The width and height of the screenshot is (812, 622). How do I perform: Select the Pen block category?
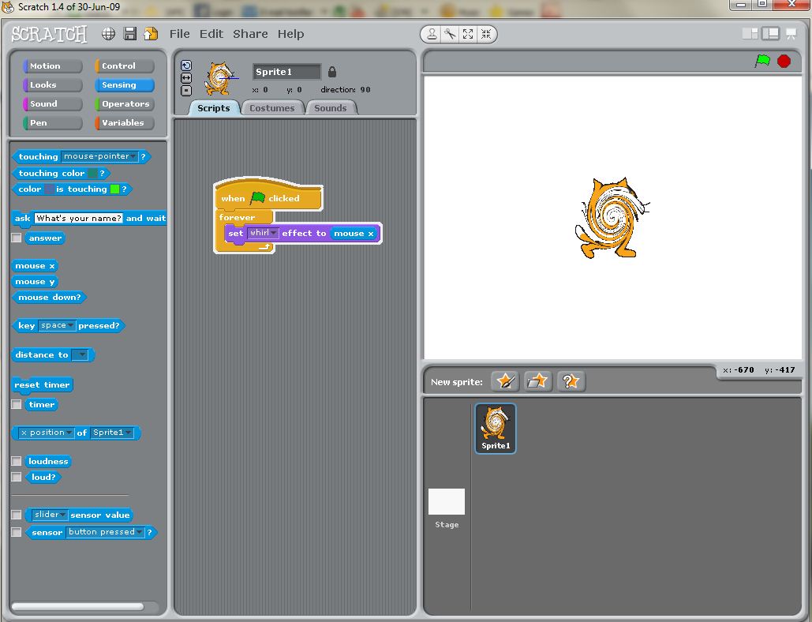click(x=52, y=123)
